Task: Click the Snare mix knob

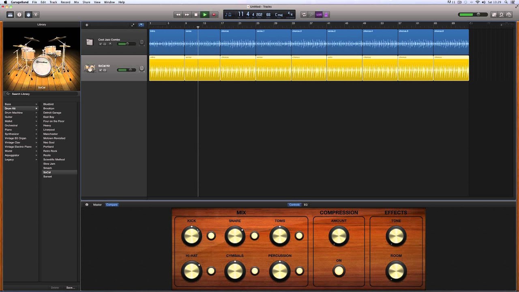Action: 235,236
